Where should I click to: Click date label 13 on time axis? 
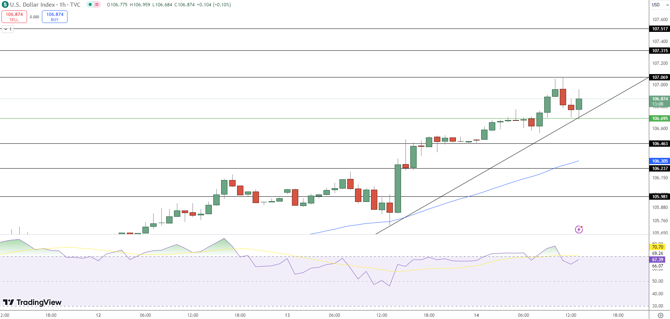[x=287, y=315]
